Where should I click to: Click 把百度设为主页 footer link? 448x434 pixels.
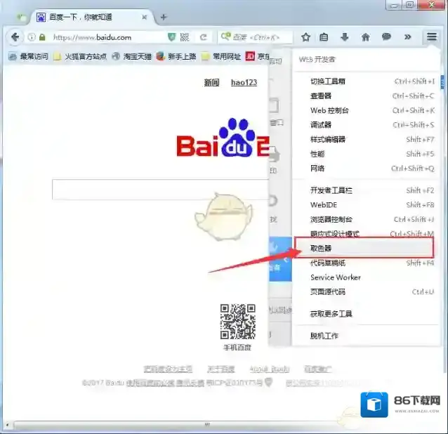[x=168, y=369]
